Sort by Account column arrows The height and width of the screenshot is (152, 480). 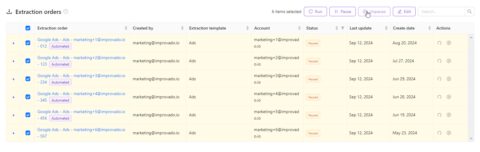[x=299, y=28]
